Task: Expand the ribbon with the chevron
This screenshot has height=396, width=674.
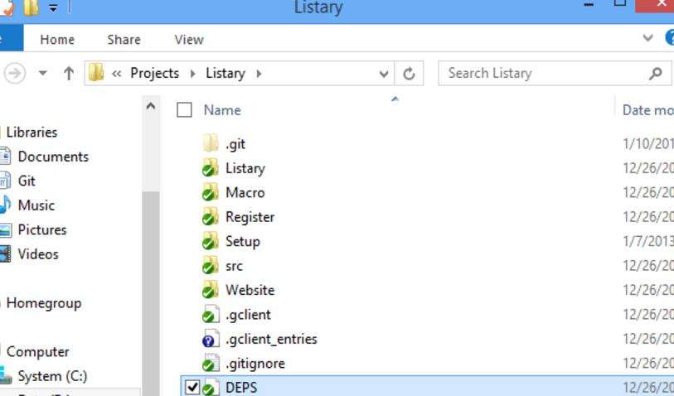Action: 647,38
